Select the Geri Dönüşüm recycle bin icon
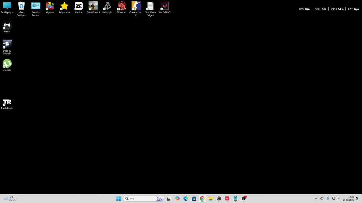Viewport: 362px width, 203px height. (21, 9)
